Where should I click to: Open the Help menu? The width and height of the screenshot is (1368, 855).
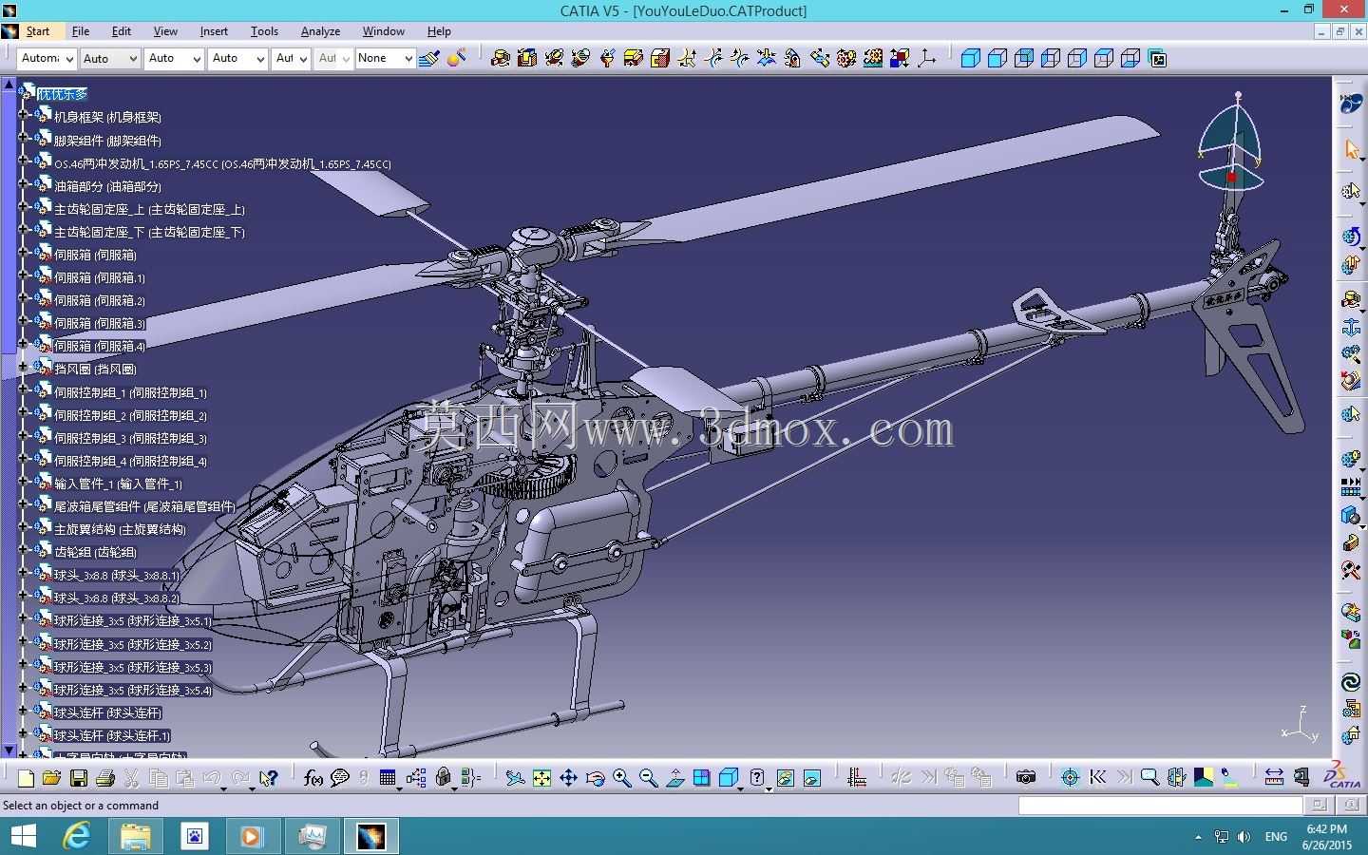(x=439, y=31)
